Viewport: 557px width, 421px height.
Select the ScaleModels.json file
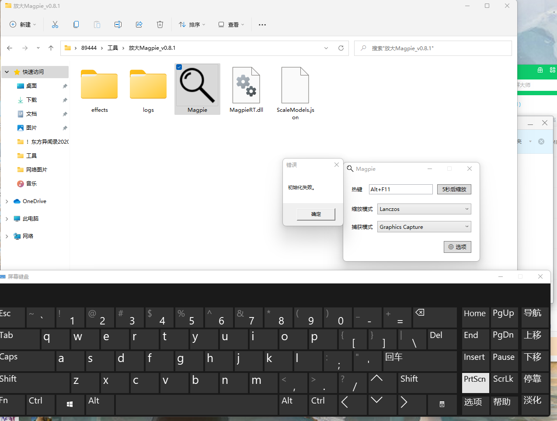pyautogui.click(x=296, y=93)
